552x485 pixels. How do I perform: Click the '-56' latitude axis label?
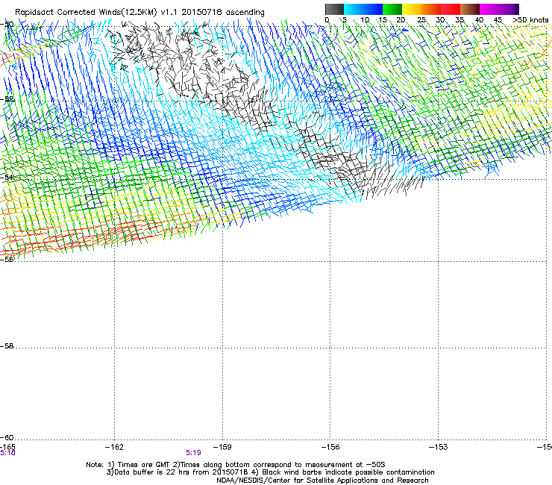pos(7,259)
